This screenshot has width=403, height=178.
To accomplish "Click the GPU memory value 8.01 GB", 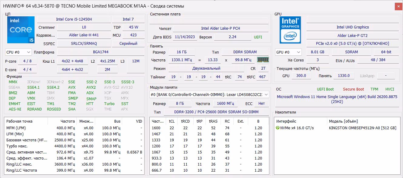I will coord(317,52).
